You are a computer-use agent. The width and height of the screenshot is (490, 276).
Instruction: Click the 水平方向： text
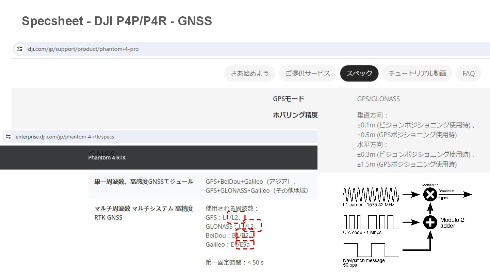[x=373, y=145]
